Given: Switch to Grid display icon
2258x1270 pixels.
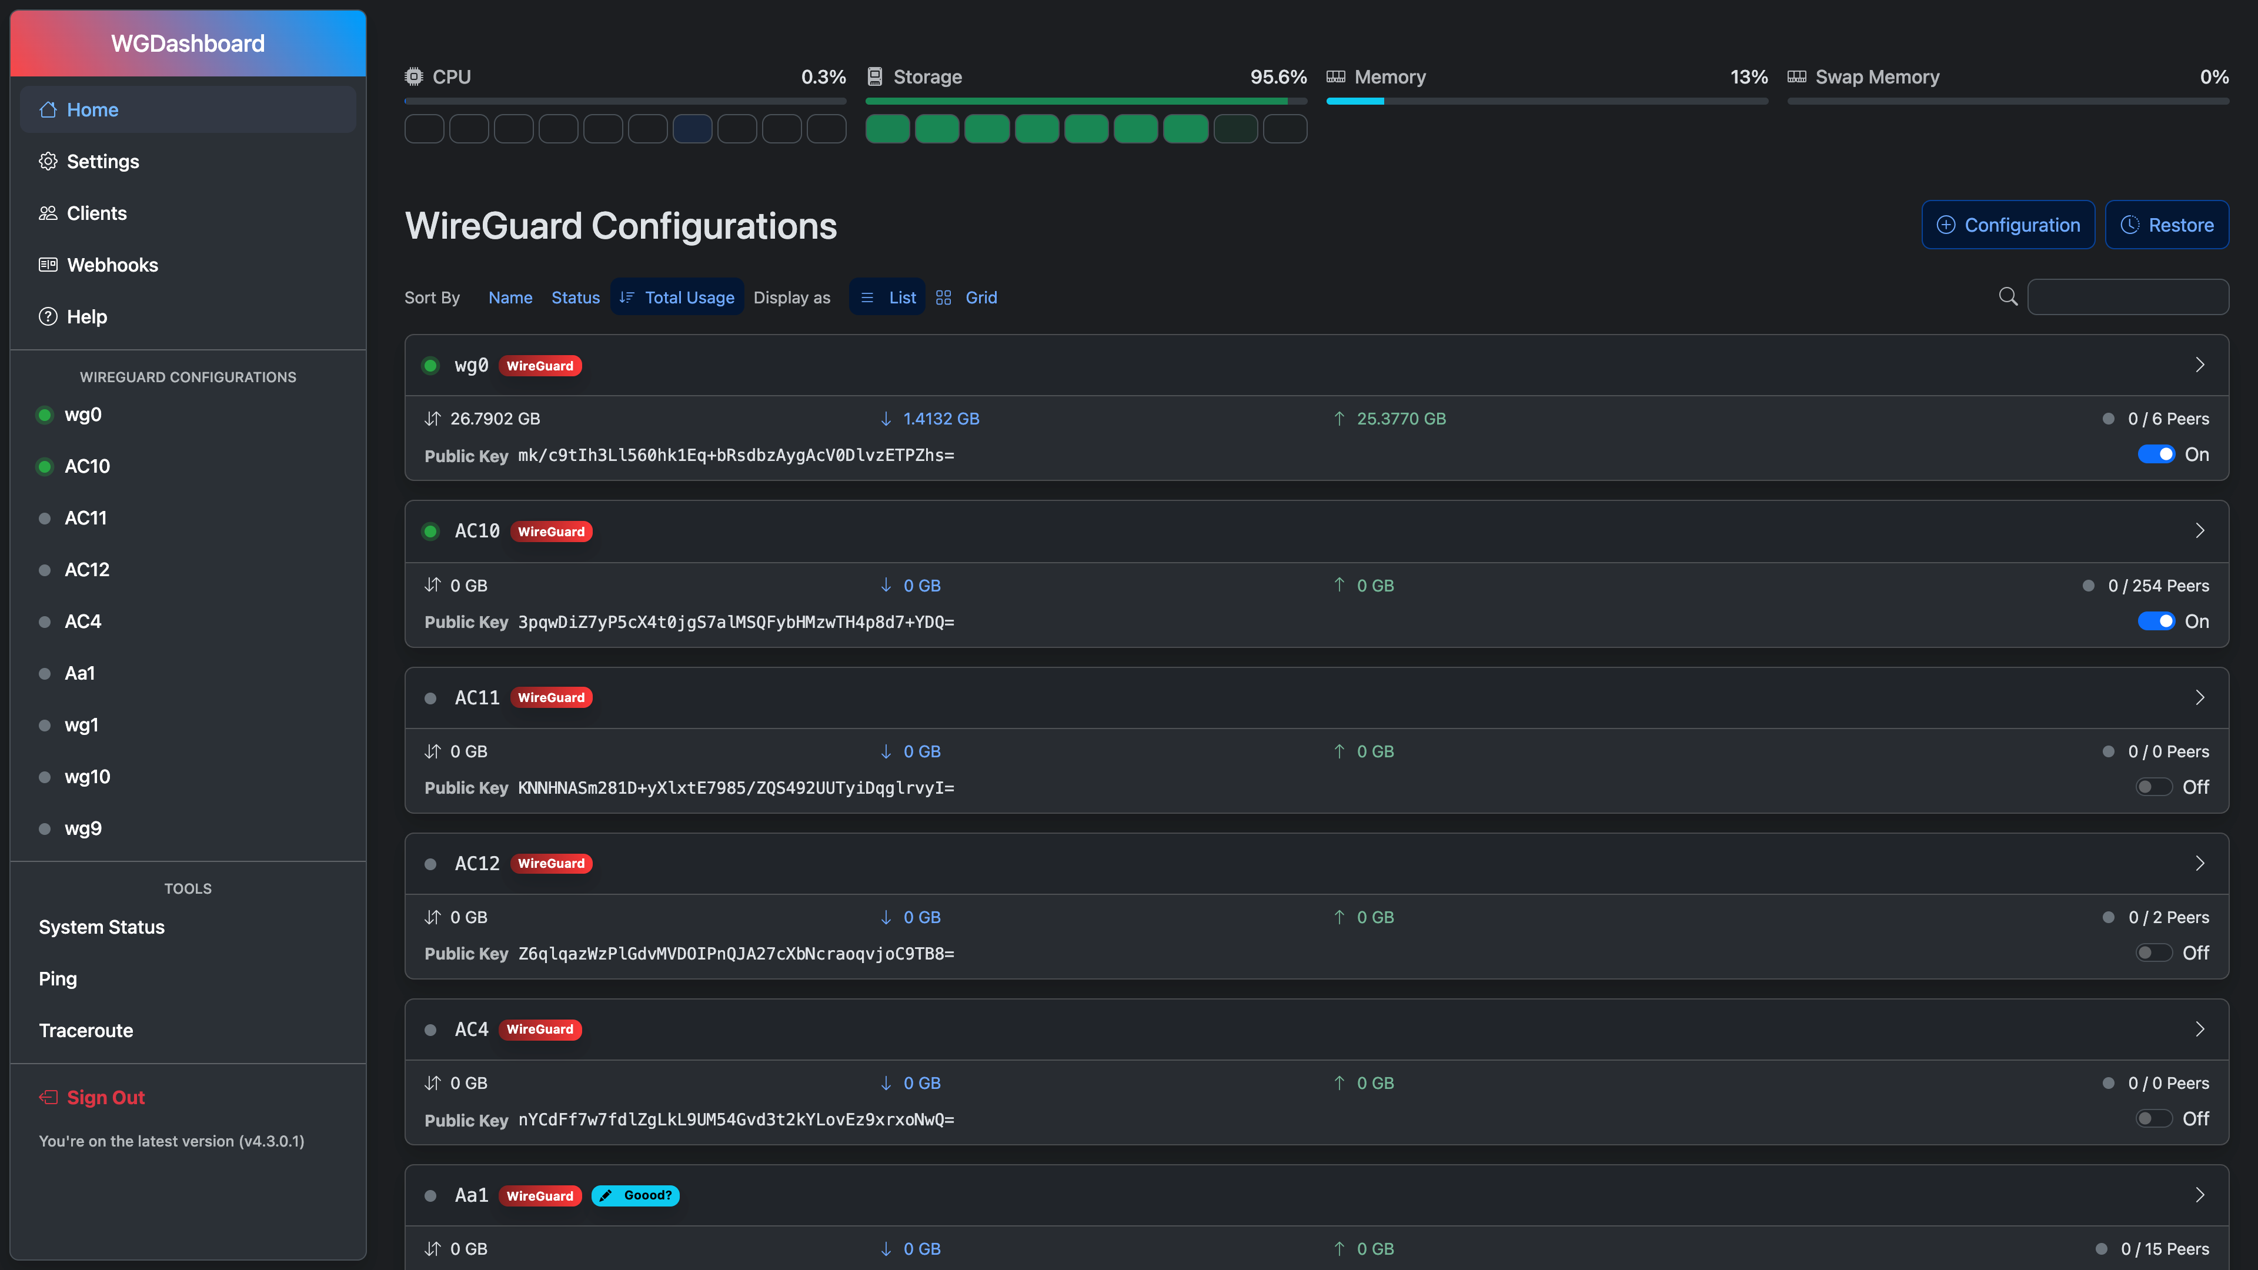Looking at the screenshot, I should 944,297.
